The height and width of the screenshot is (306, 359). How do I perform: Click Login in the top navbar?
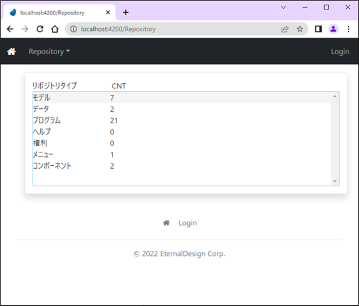[339, 52]
